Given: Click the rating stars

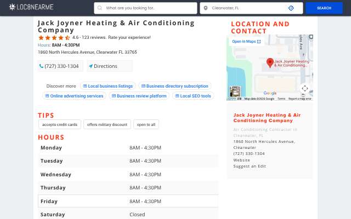Looking at the screenshot, I should tap(54, 38).
